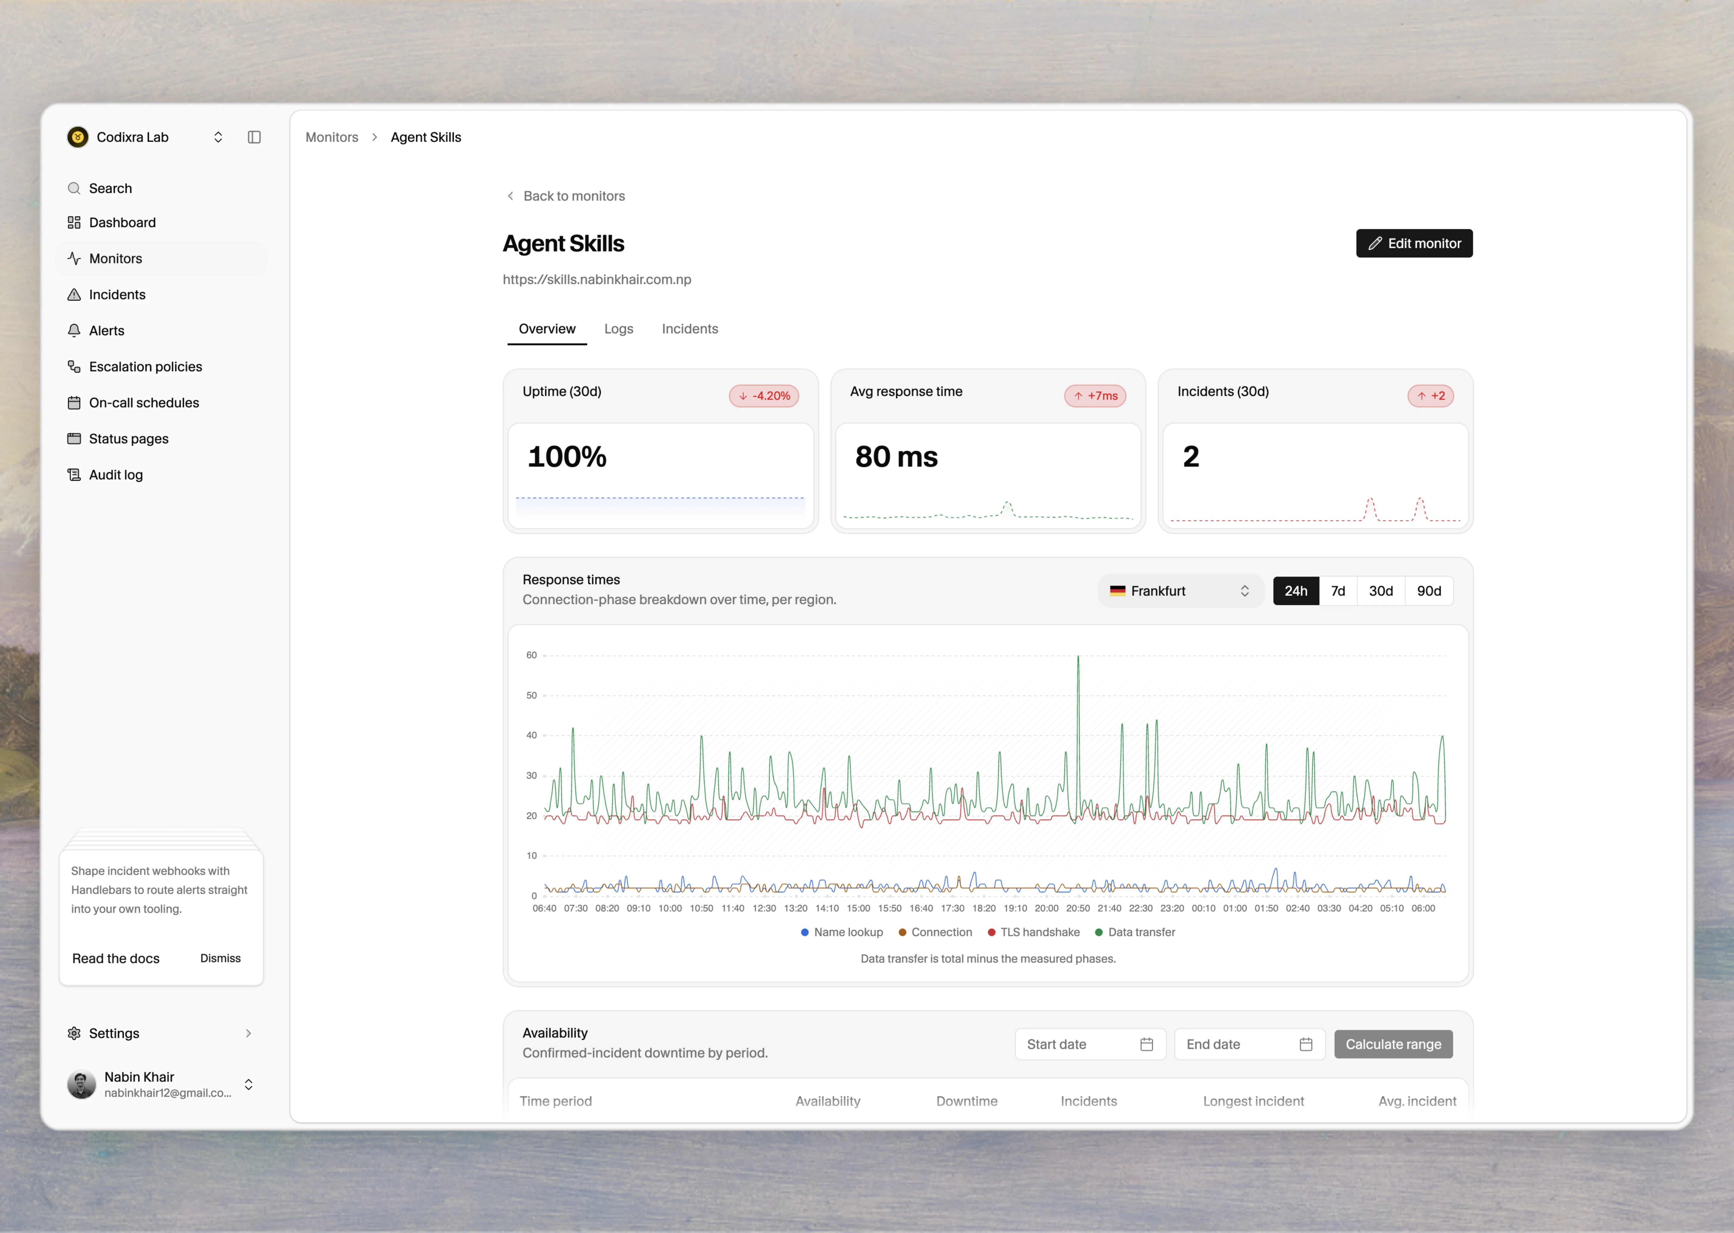Click the Settings gear icon
Image resolution: width=1734 pixels, height=1233 pixels.
(x=74, y=1033)
